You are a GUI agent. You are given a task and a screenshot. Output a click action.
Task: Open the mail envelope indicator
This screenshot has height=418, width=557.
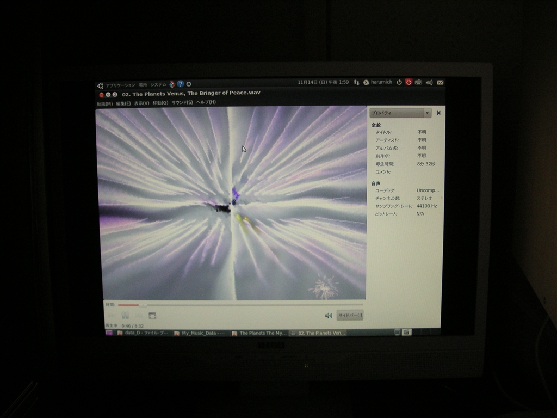pyautogui.click(x=440, y=83)
